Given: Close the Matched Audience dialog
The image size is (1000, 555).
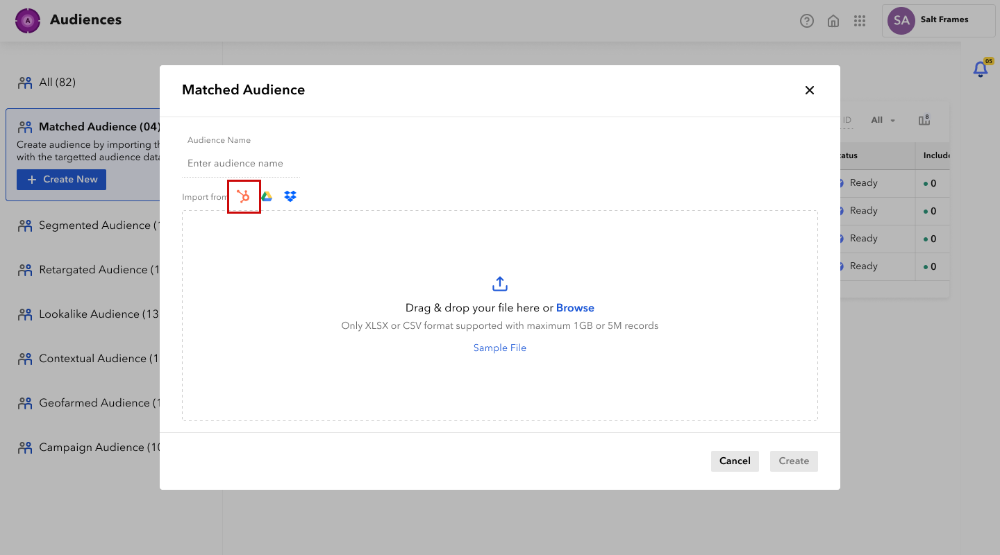Looking at the screenshot, I should tap(809, 90).
